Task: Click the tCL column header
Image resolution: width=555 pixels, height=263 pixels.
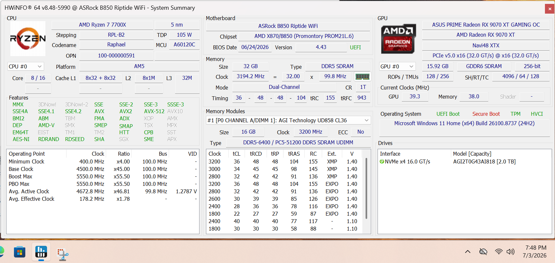Action: point(236,154)
